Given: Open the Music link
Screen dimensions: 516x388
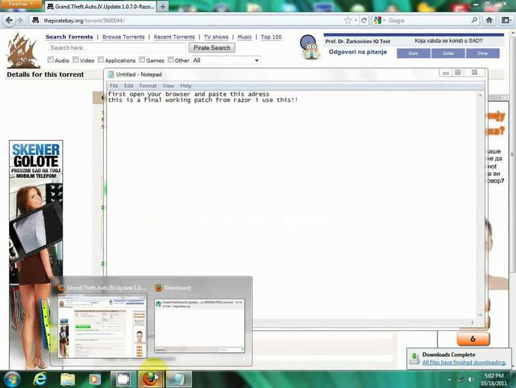Looking at the screenshot, I should tap(245, 37).
